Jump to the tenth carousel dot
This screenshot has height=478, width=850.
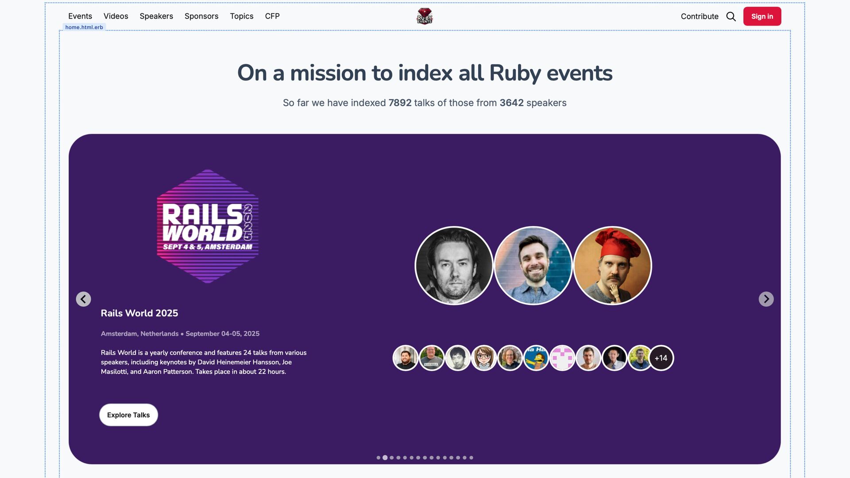(438, 458)
